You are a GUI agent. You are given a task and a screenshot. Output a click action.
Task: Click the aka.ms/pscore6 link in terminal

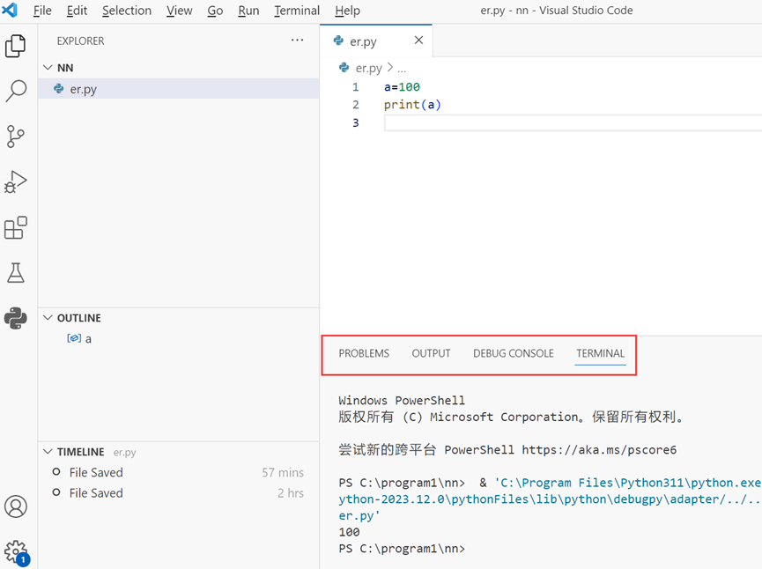[599, 449]
